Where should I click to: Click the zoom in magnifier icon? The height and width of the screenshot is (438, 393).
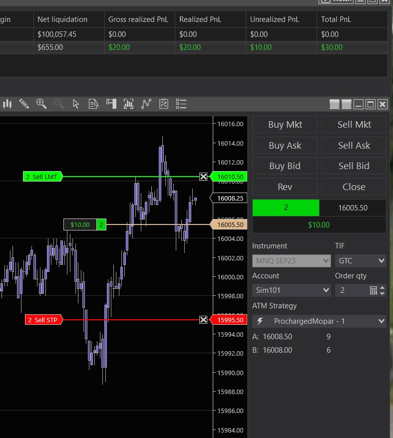coord(41,104)
